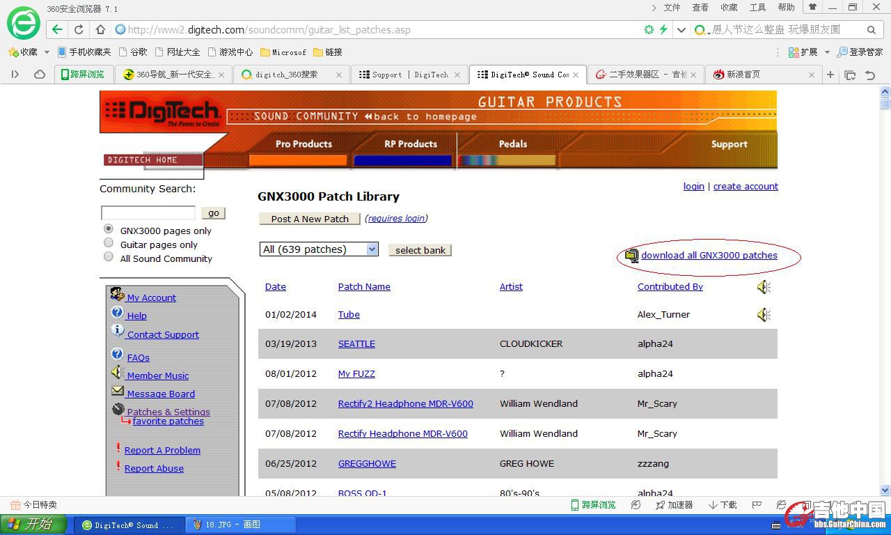Viewport: 891px width, 535px height.
Task: Click the Community Search text field
Action: pos(148,213)
